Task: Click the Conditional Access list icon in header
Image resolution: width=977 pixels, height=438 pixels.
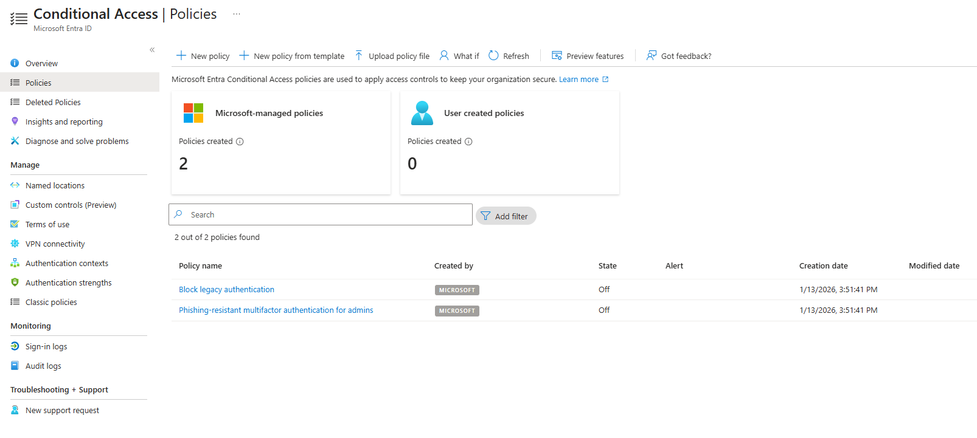Action: 19,19
